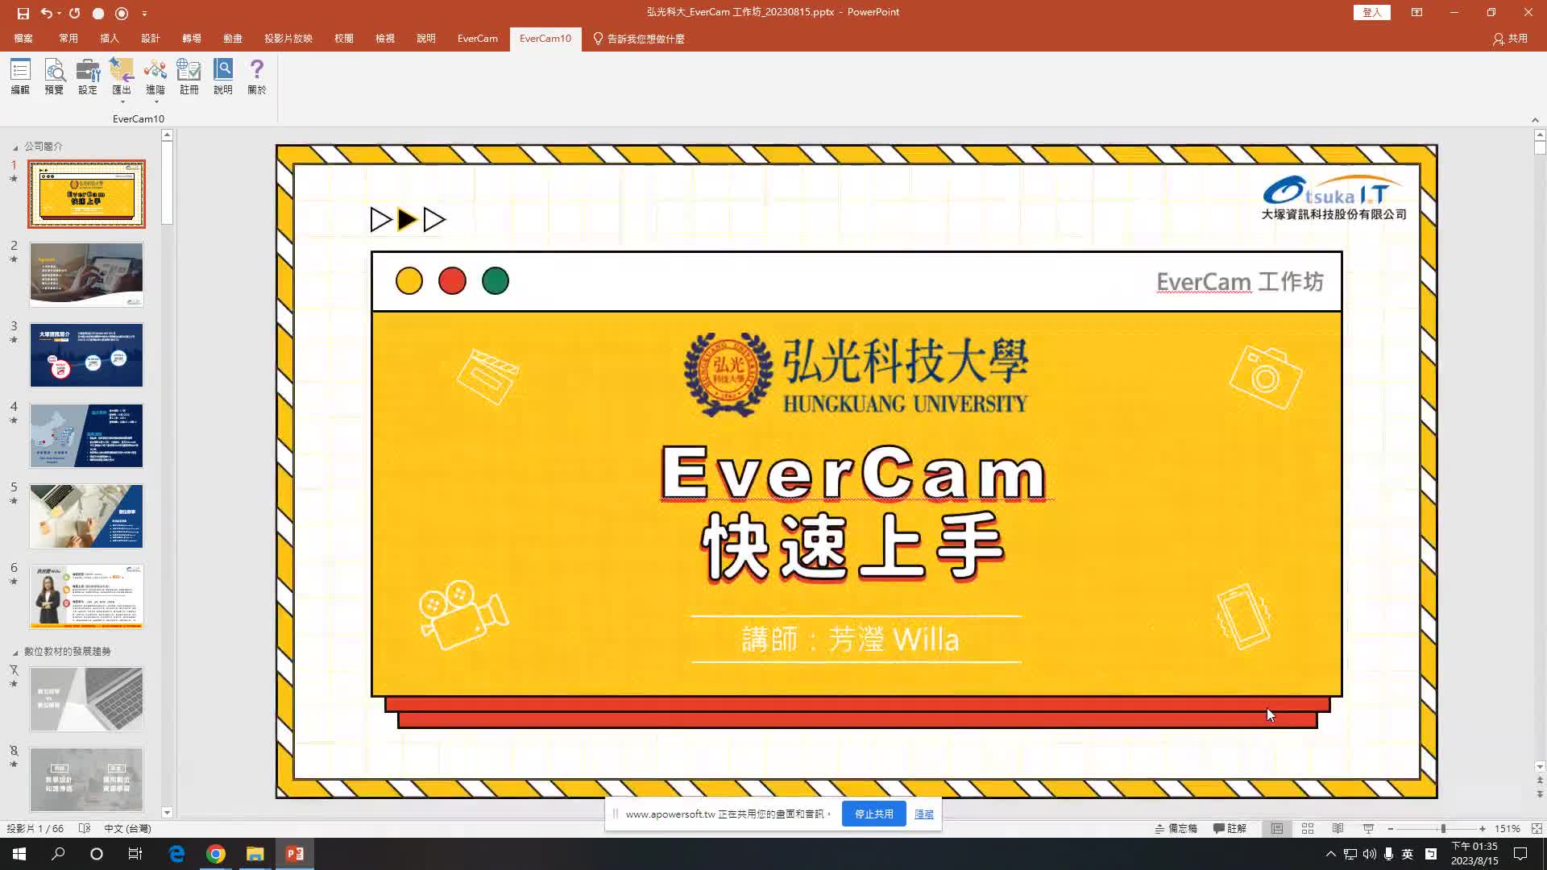The width and height of the screenshot is (1547, 870).
Task: Switch to the 設計 (Design) tab
Action: [x=151, y=39]
